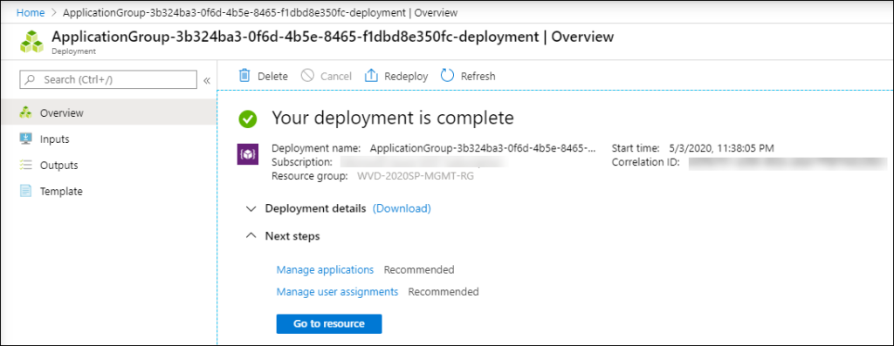This screenshot has height=346, width=894.
Task: Click the Outputs list icon in sidebar
Action: [25, 165]
